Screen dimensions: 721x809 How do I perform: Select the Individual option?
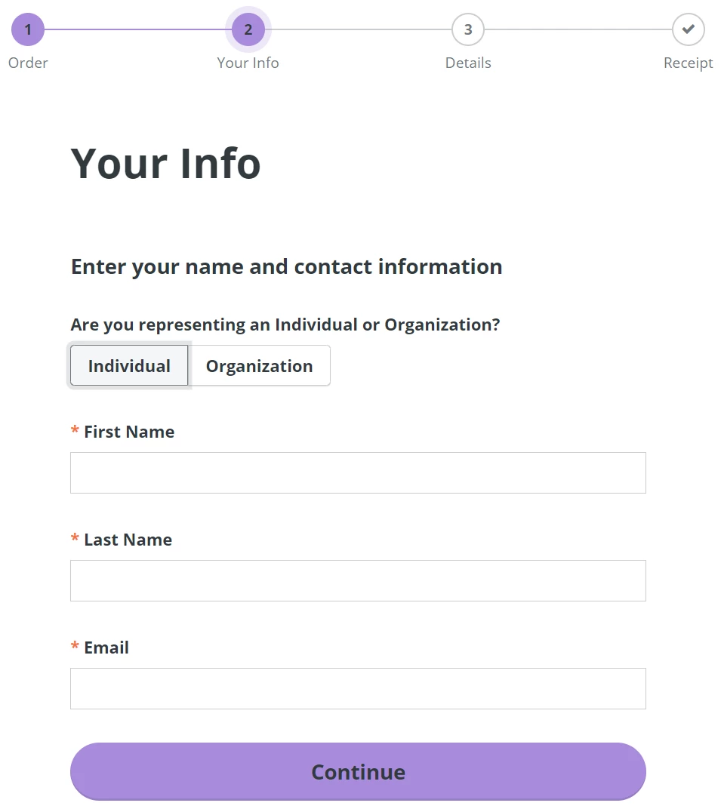[128, 365]
